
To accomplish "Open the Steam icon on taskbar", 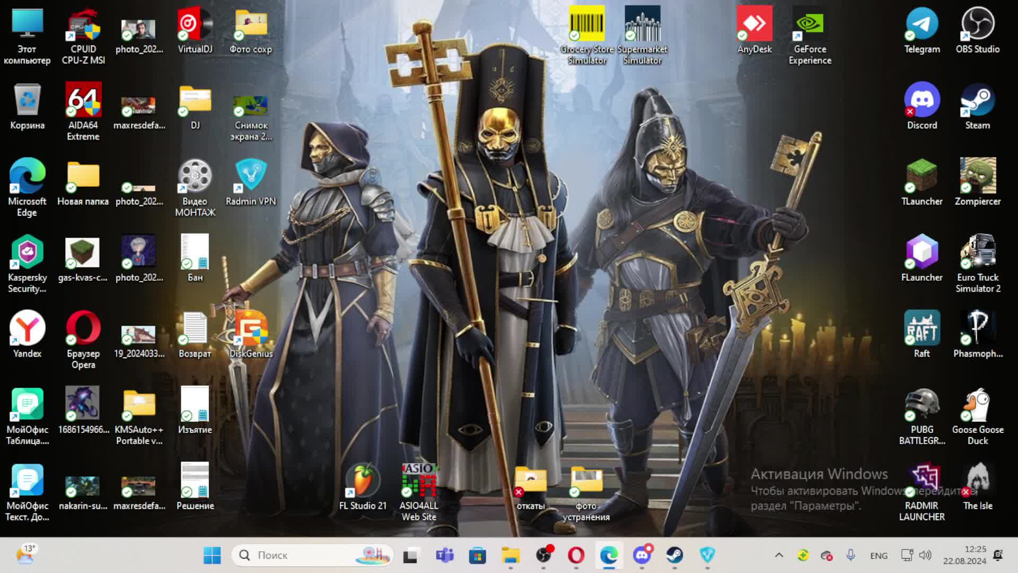I will [674, 555].
